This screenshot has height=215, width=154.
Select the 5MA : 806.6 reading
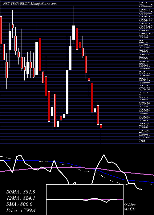click(19, 204)
